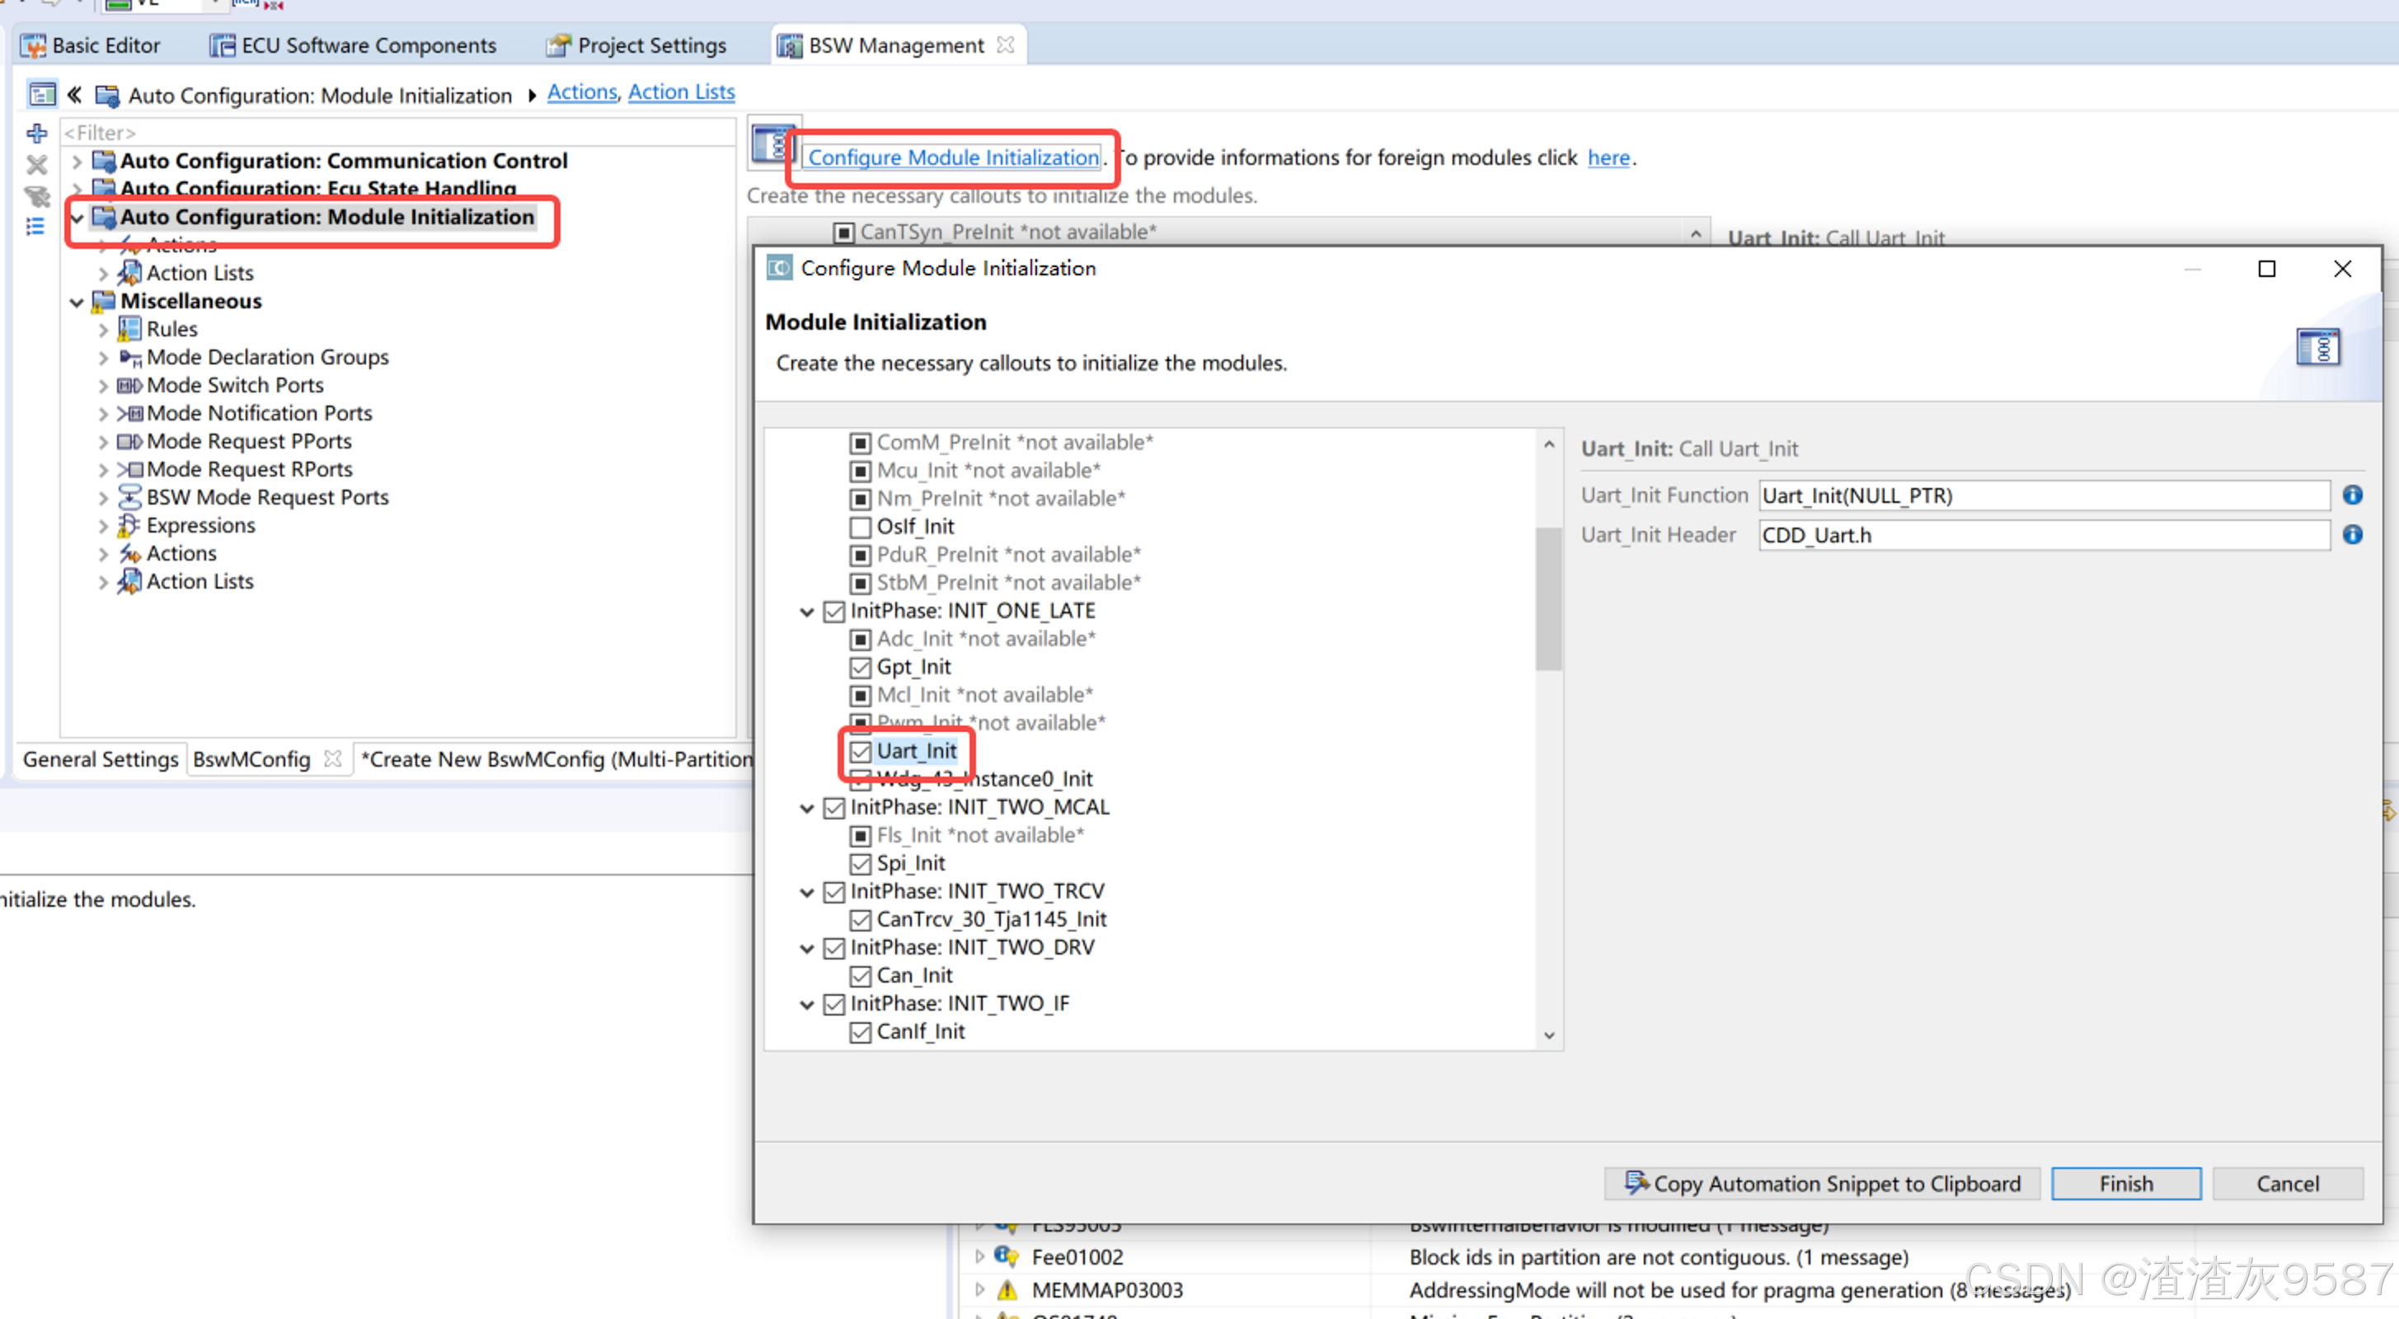This screenshot has width=2399, height=1319.
Task: Click the overview icon left of breadcrumb
Action: (x=42, y=95)
